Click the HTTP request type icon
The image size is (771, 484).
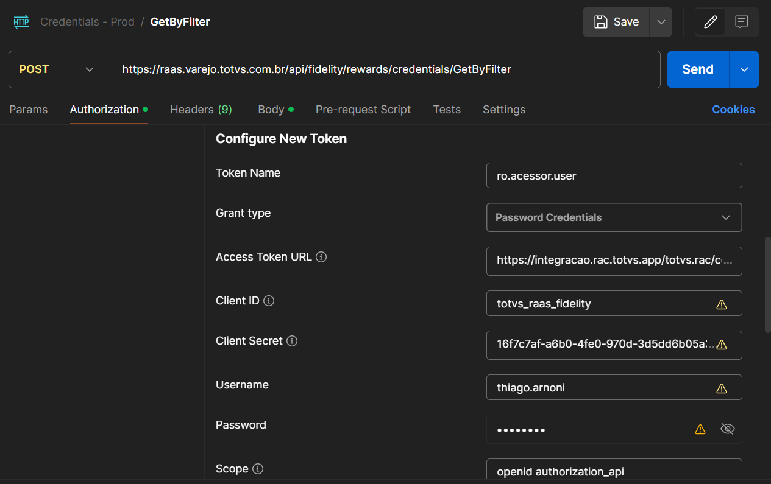(21, 22)
